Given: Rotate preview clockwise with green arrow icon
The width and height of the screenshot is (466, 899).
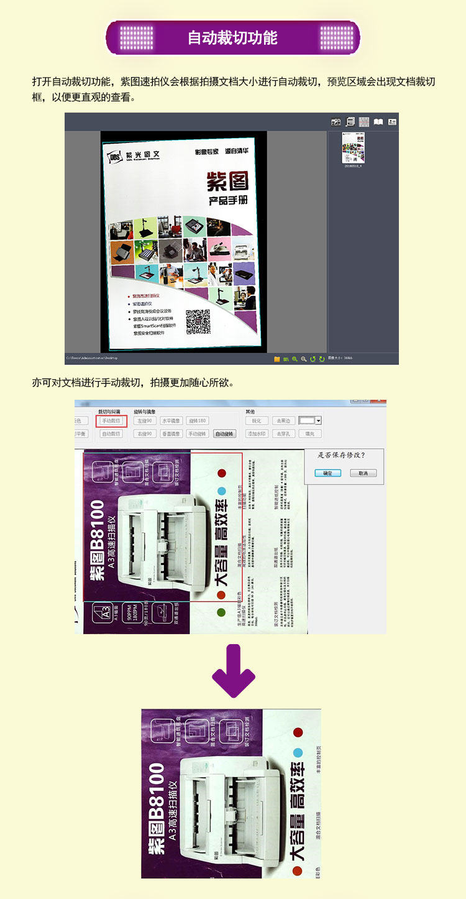Looking at the screenshot, I should pos(322,359).
